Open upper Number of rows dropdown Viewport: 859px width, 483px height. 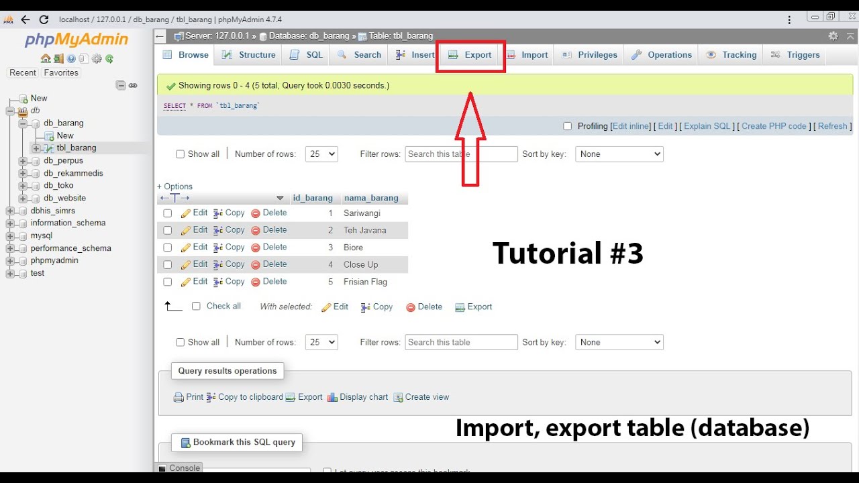(x=321, y=154)
